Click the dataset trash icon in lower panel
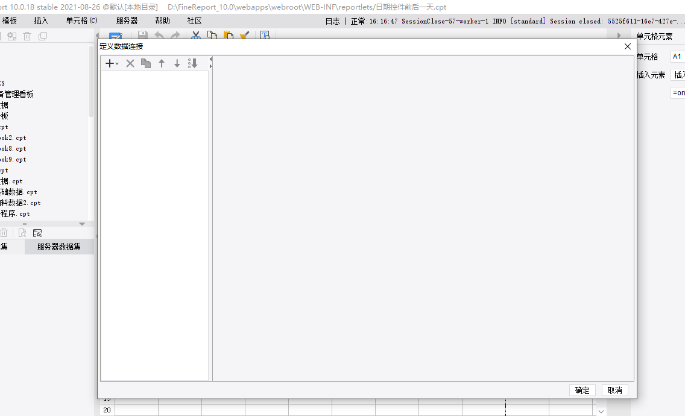Viewport: 685px width, 416px height. pyautogui.click(x=4, y=233)
